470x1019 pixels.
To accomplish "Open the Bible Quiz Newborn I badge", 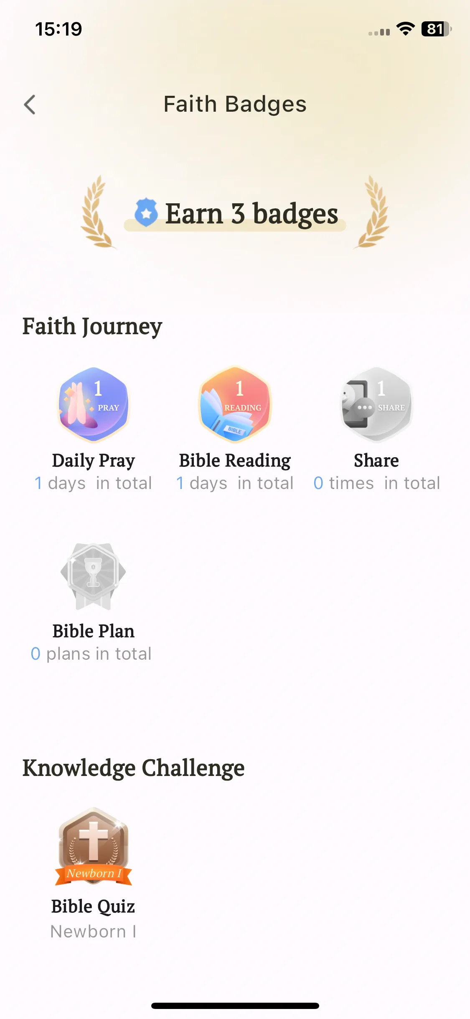I will pos(94,847).
